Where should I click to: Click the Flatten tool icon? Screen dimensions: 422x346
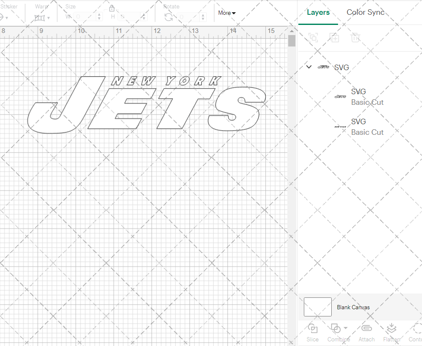(x=391, y=329)
